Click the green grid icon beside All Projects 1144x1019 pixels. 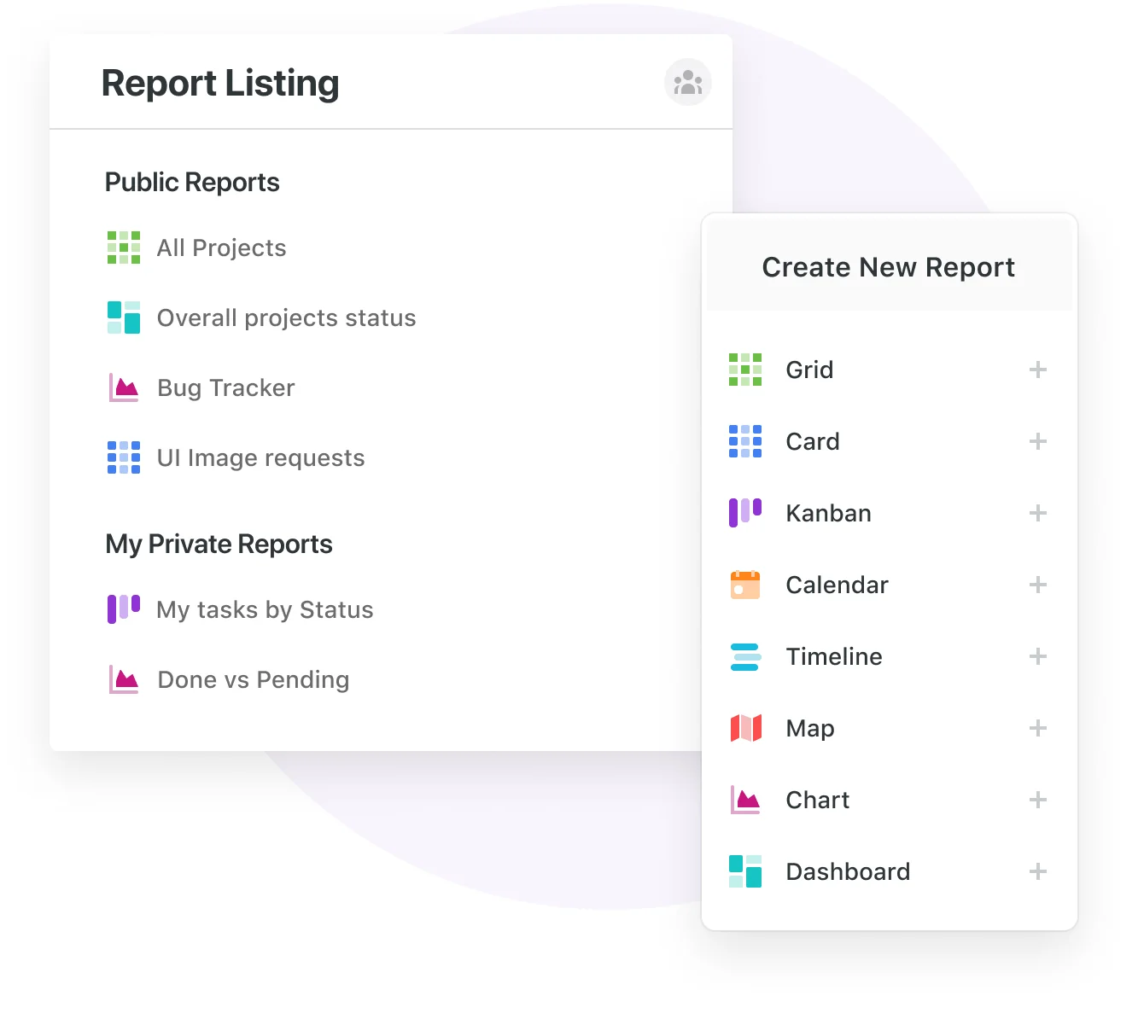click(x=124, y=247)
